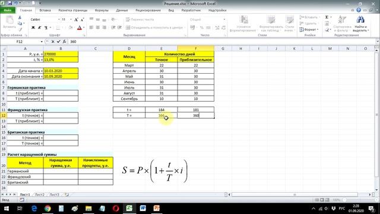Click the Increase Font Size icon
380x214 pixels.
pyautogui.click(x=76, y=20)
